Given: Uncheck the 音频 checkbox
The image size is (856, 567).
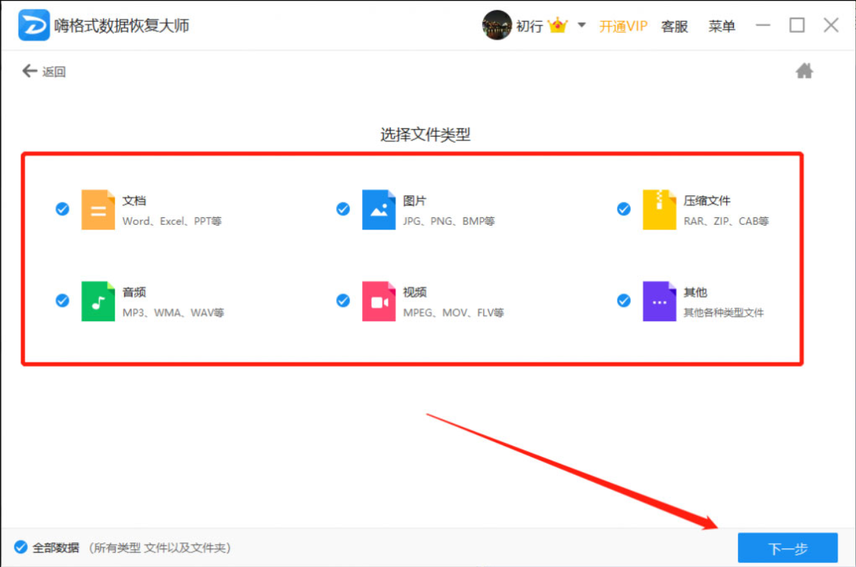Looking at the screenshot, I should [62, 301].
